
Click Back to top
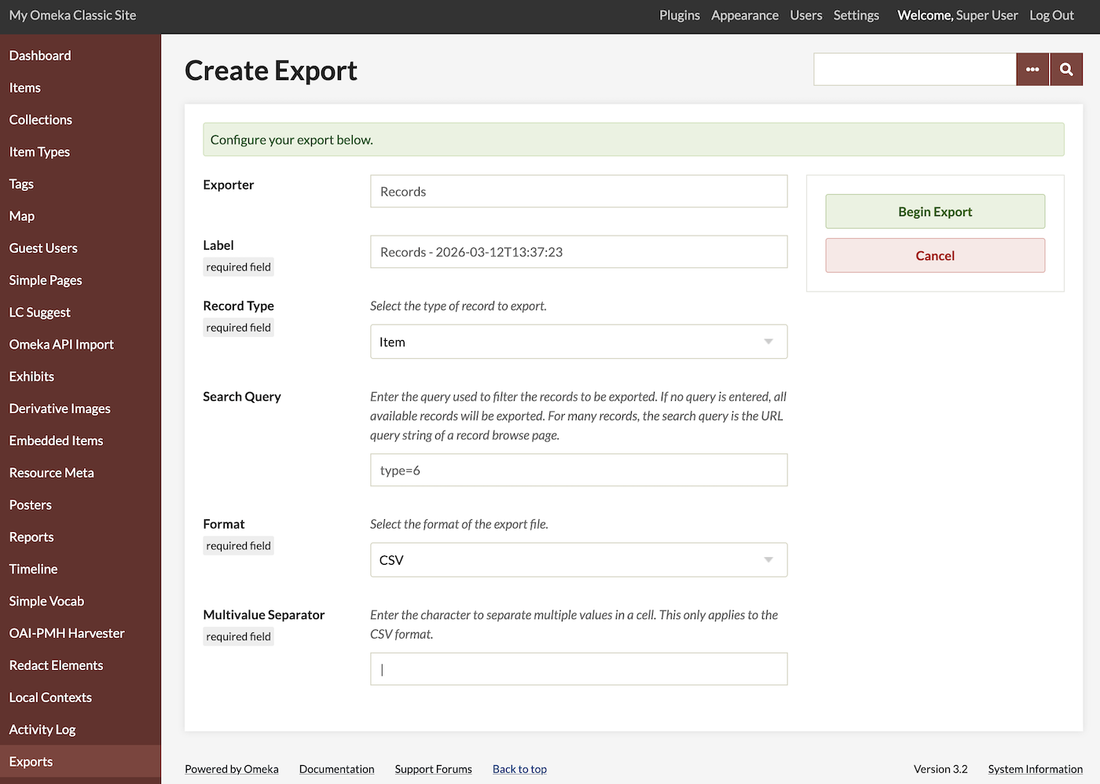519,769
